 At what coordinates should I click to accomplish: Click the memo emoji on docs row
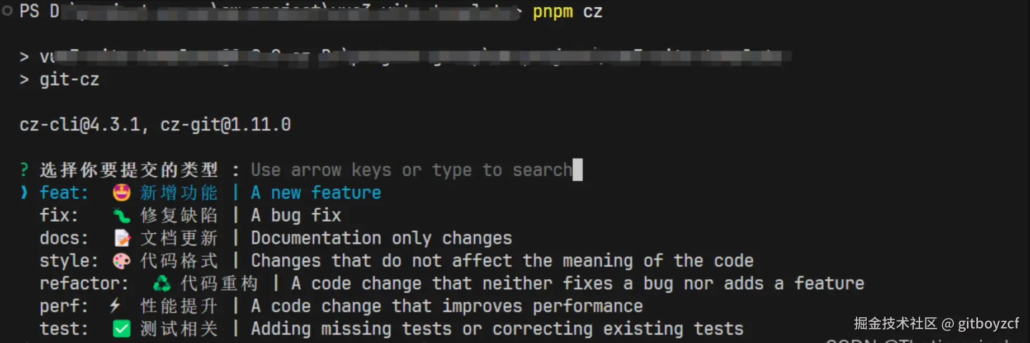point(122,238)
